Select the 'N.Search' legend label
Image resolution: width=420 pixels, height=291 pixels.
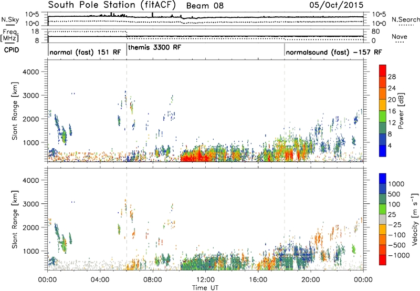(406, 19)
